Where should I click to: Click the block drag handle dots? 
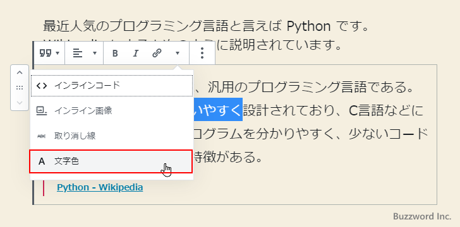pos(20,88)
